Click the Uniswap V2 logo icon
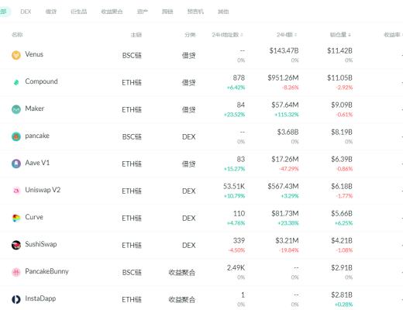Image resolution: width=403 pixels, height=310 pixels. [16, 191]
